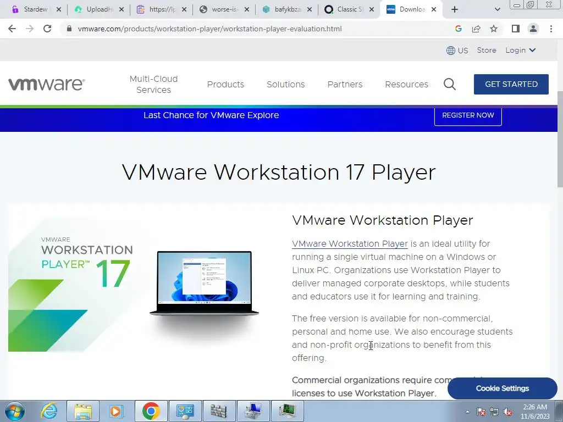Follow the VMware Workstation Player hyperlink

[x=350, y=243]
